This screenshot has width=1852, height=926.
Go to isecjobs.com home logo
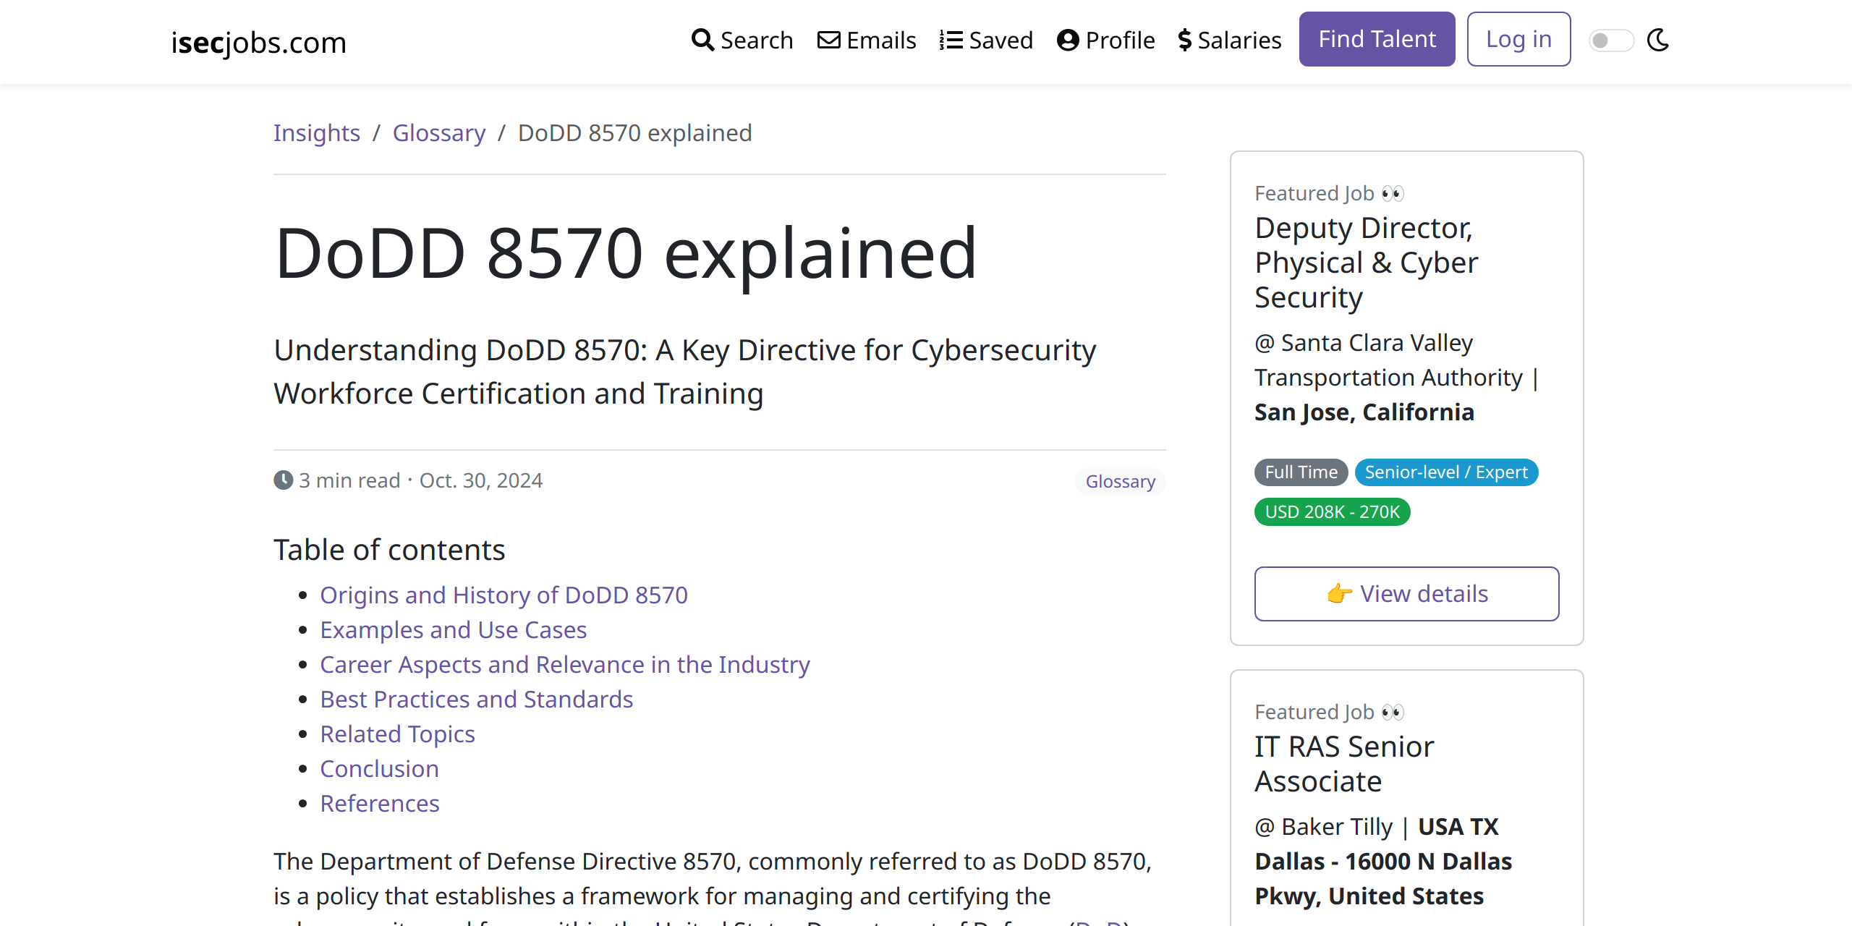point(259,42)
